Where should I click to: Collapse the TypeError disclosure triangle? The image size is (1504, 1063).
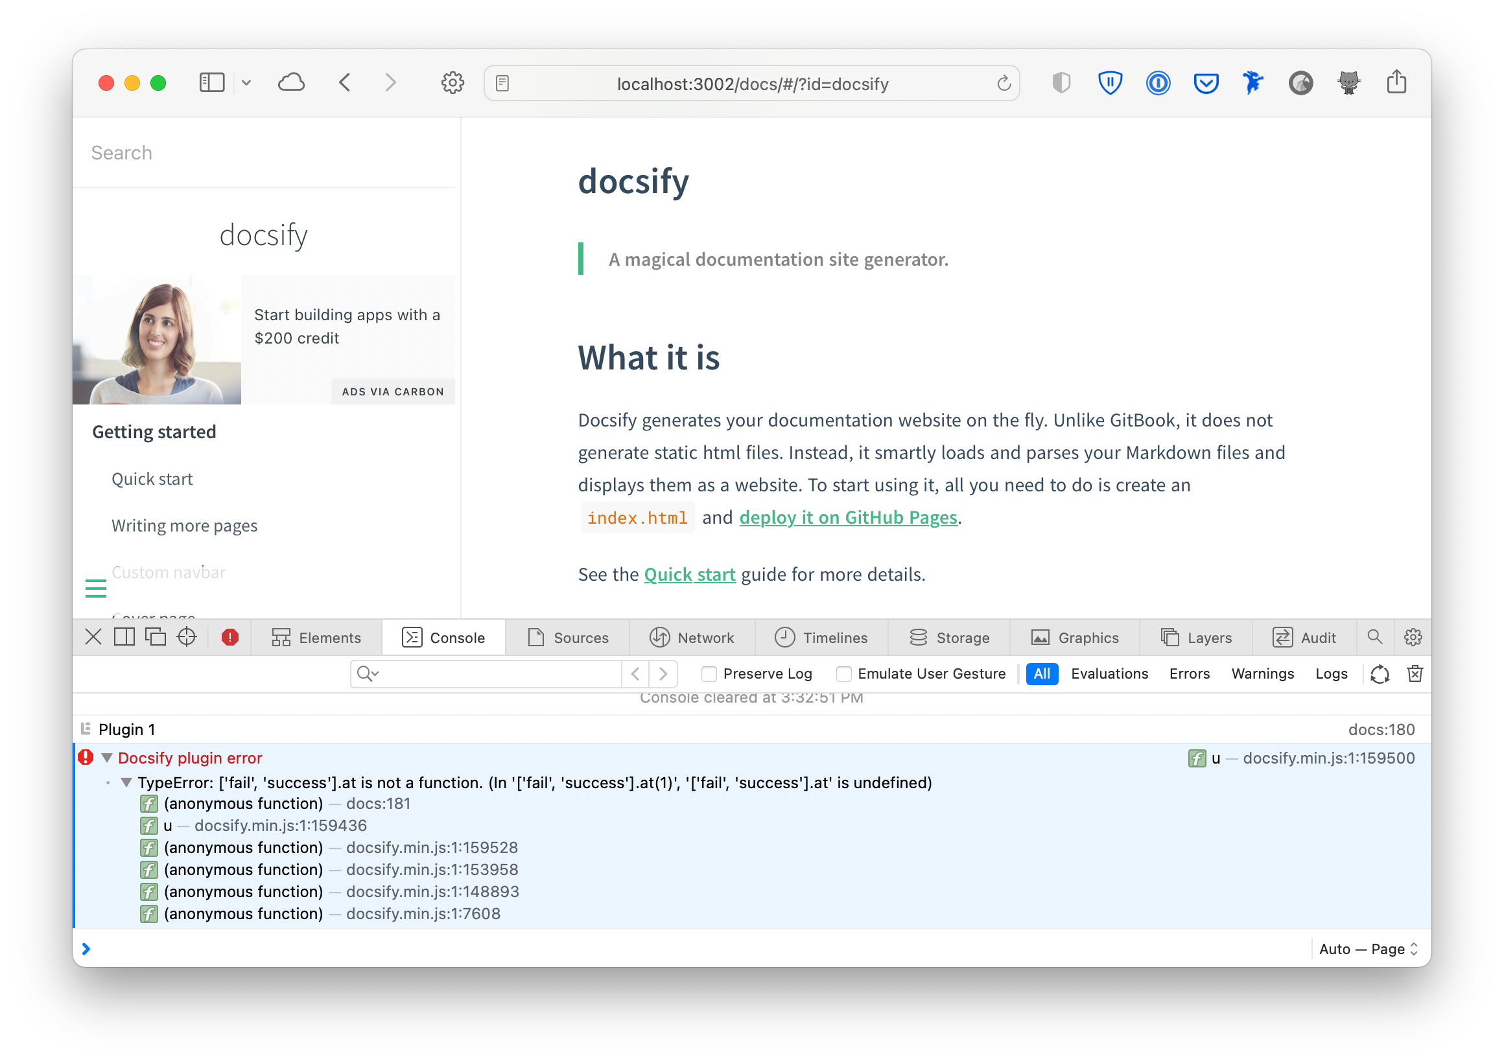[126, 783]
